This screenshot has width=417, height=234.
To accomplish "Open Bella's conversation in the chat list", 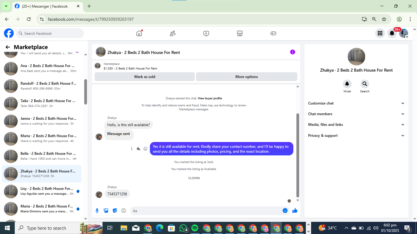I will (x=42, y=156).
